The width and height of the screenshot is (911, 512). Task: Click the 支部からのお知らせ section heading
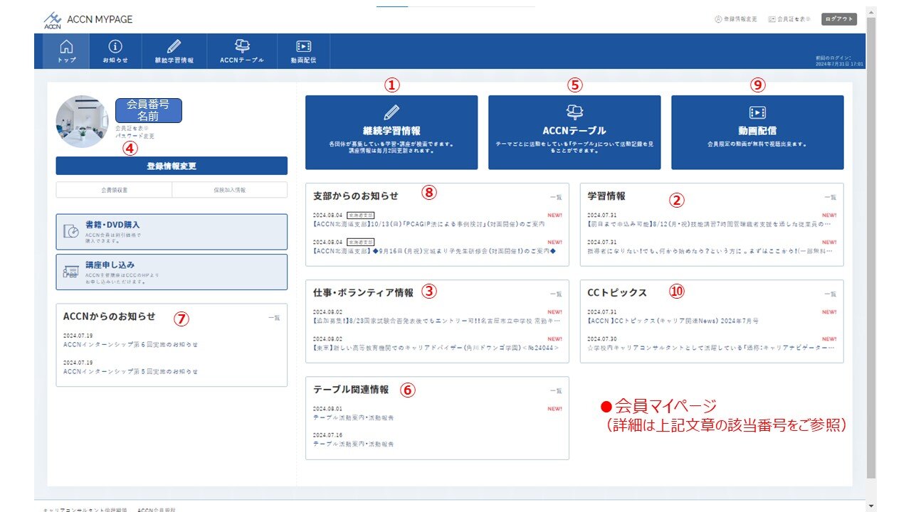[x=356, y=196]
